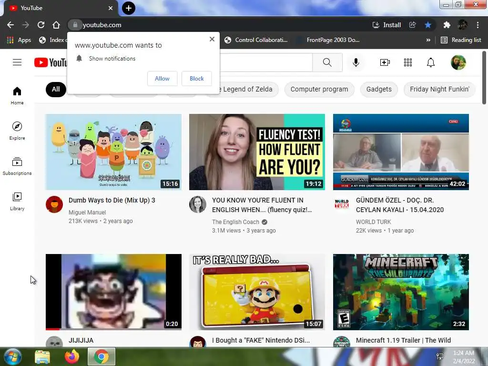Close the YouTube tab
Viewport: 488px width, 366px height.
pyautogui.click(x=111, y=8)
